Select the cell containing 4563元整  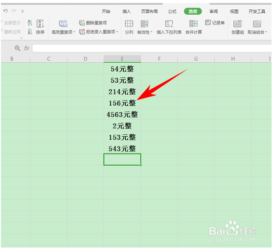122,114
